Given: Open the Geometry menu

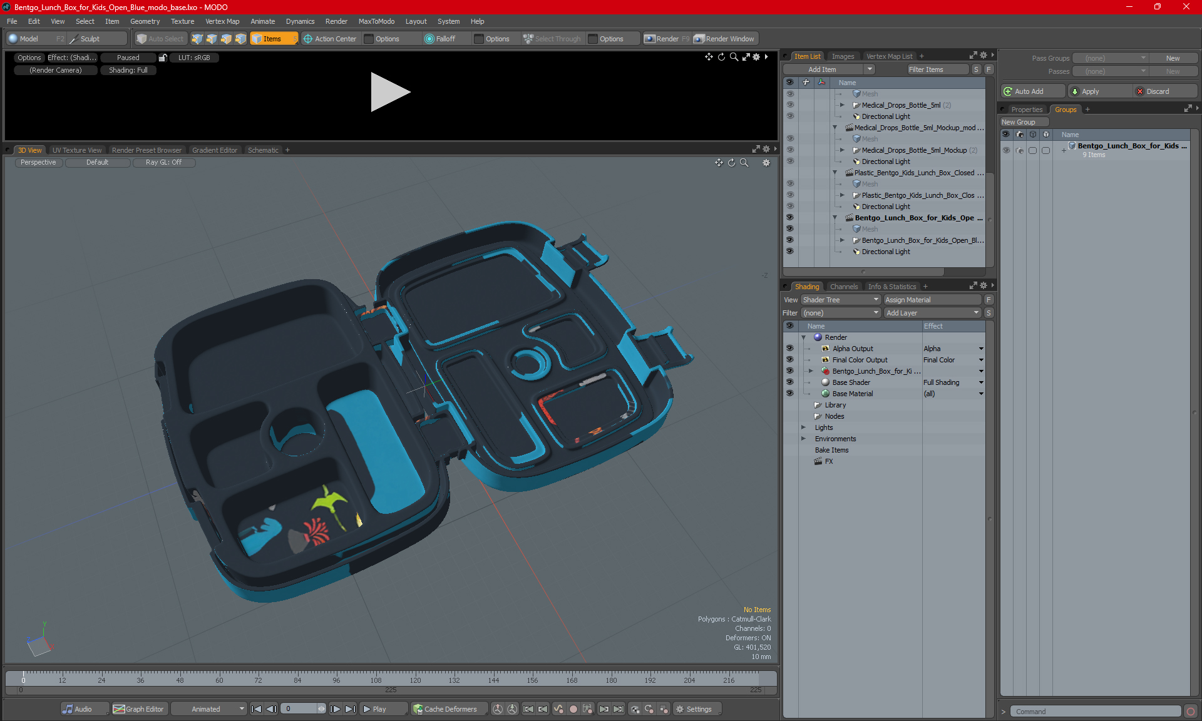Looking at the screenshot, I should point(145,21).
